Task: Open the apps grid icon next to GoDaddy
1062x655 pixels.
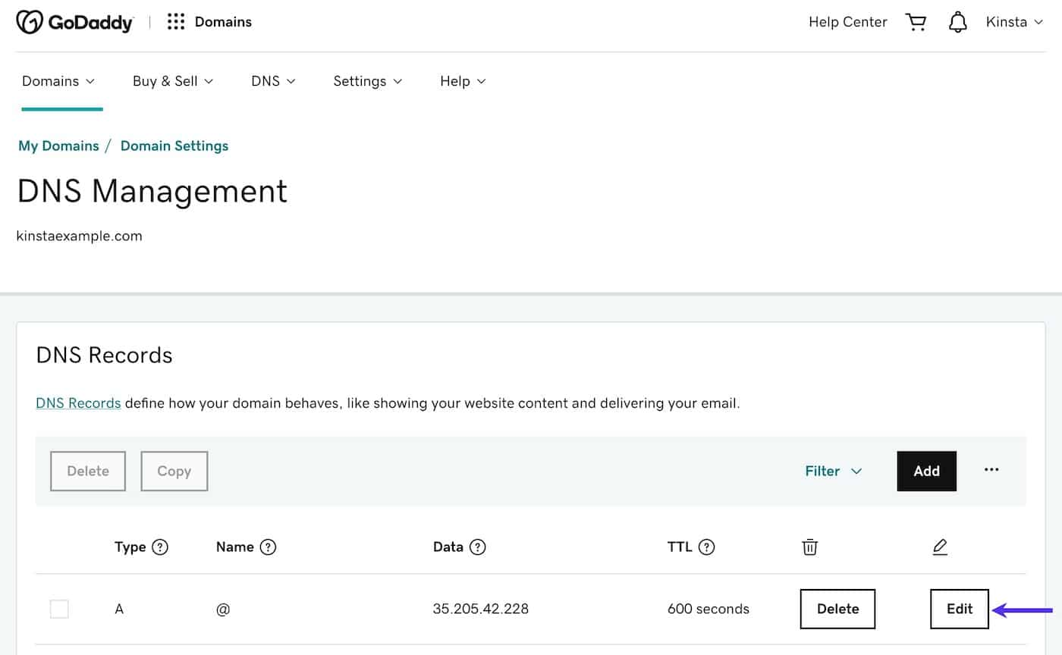Action: 176,21
